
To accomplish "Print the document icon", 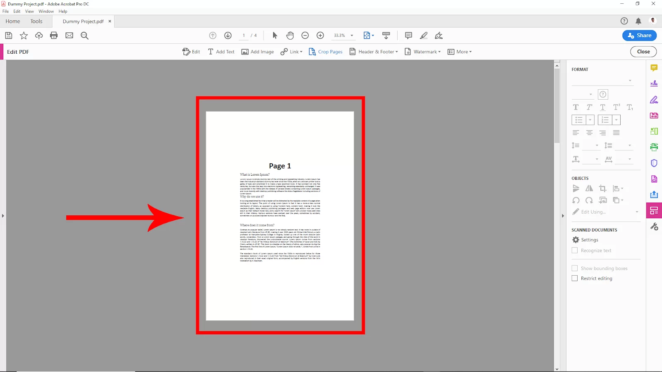I will [x=54, y=36].
